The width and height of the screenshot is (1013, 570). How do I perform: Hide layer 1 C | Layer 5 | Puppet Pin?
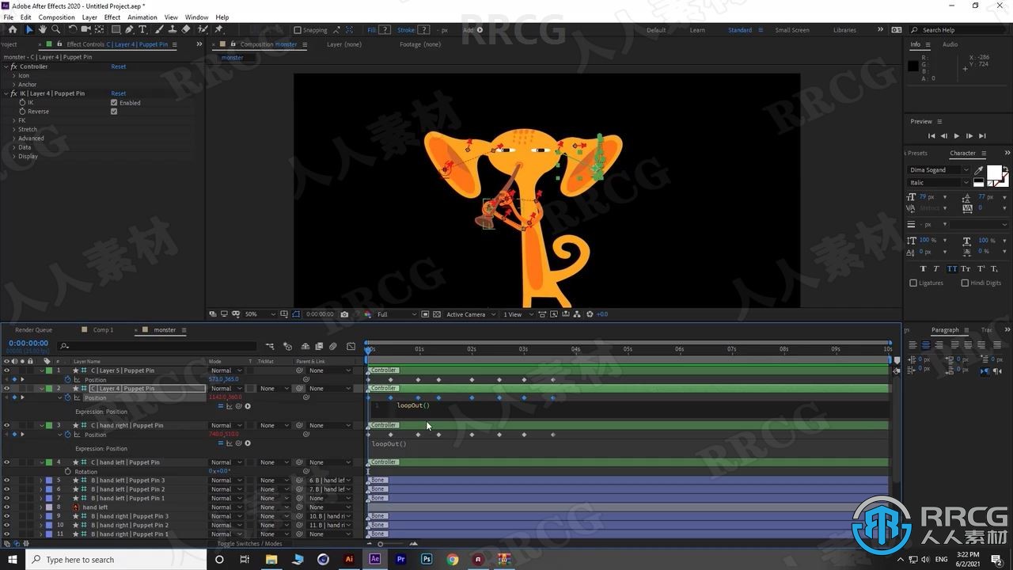6,370
